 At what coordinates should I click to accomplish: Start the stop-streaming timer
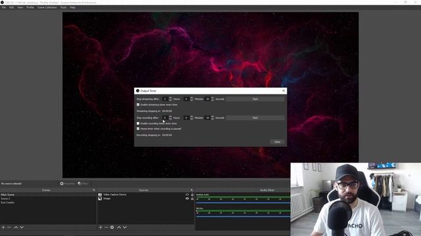pos(255,99)
